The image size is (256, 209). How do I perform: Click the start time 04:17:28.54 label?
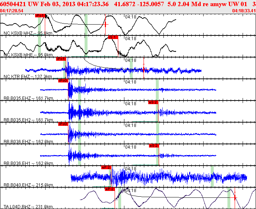point(12,11)
